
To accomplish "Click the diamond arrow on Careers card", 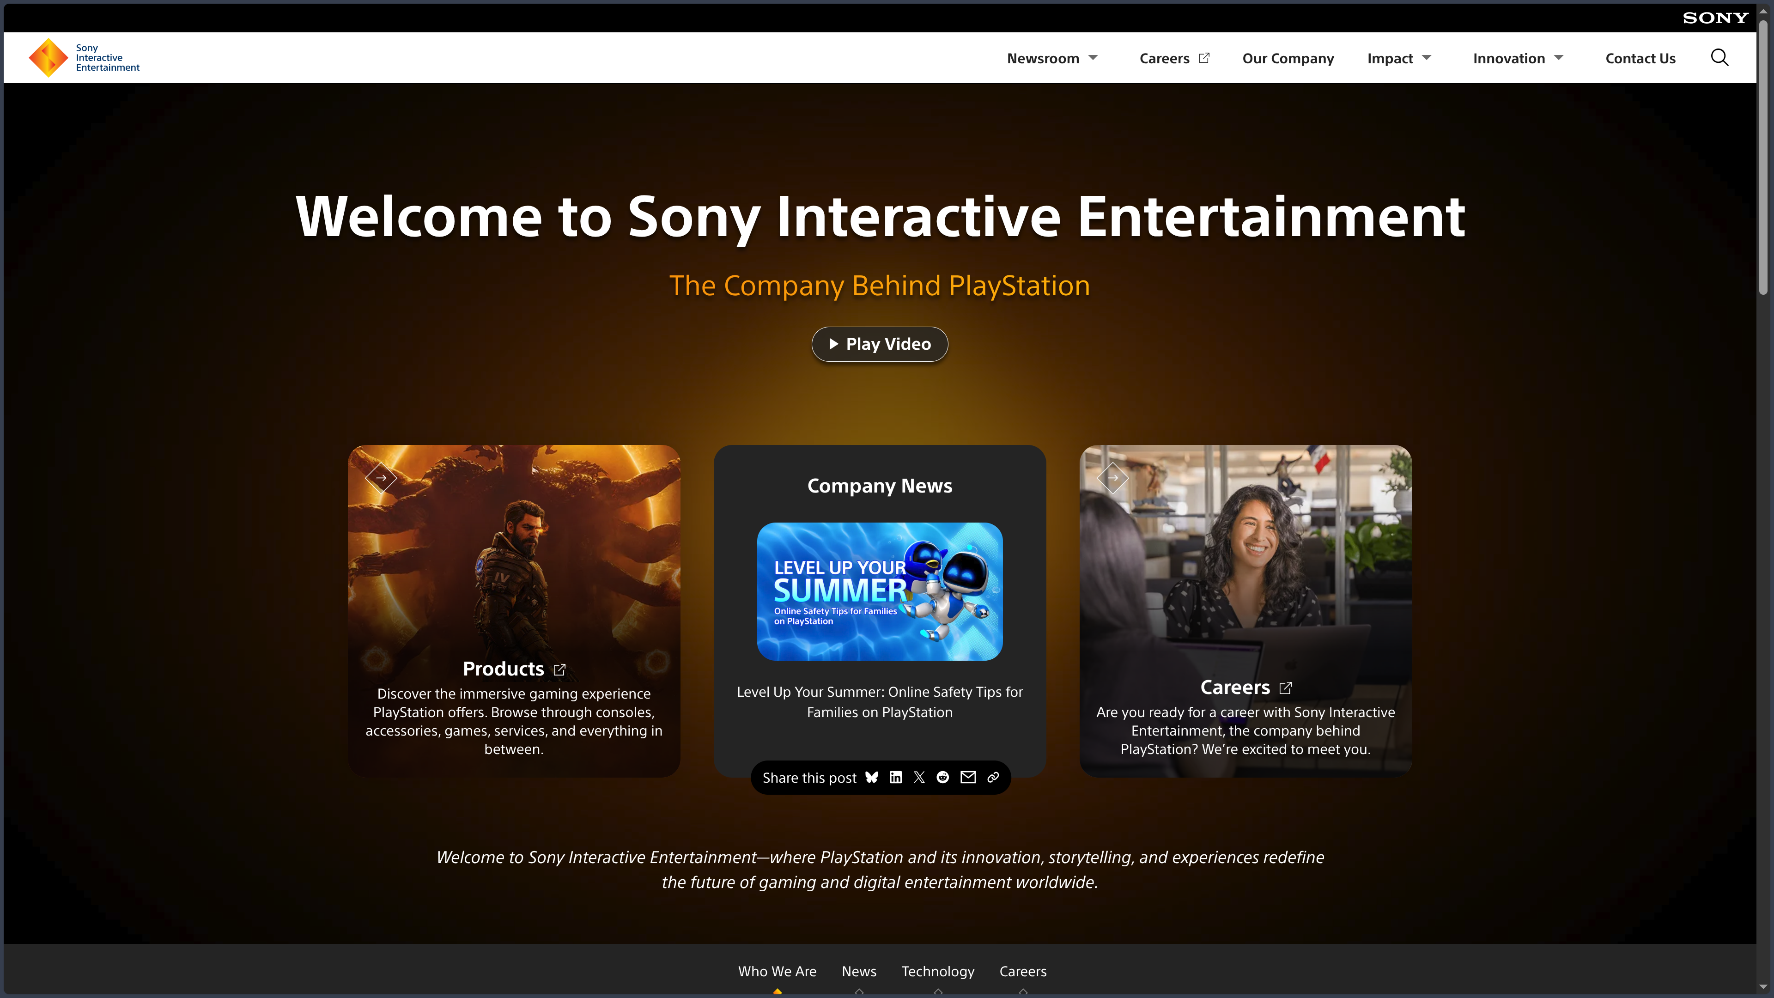I will (1113, 477).
